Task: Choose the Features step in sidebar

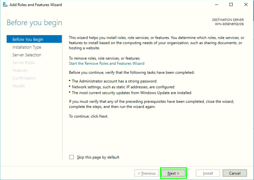Action: (x=20, y=71)
